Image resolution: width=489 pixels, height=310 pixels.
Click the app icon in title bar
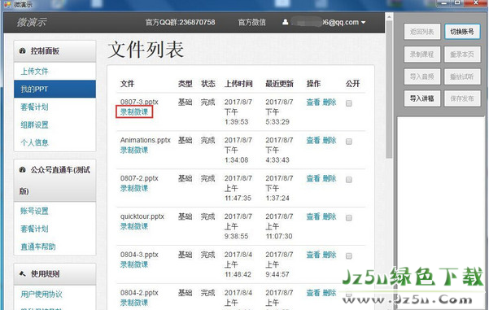(7, 4)
